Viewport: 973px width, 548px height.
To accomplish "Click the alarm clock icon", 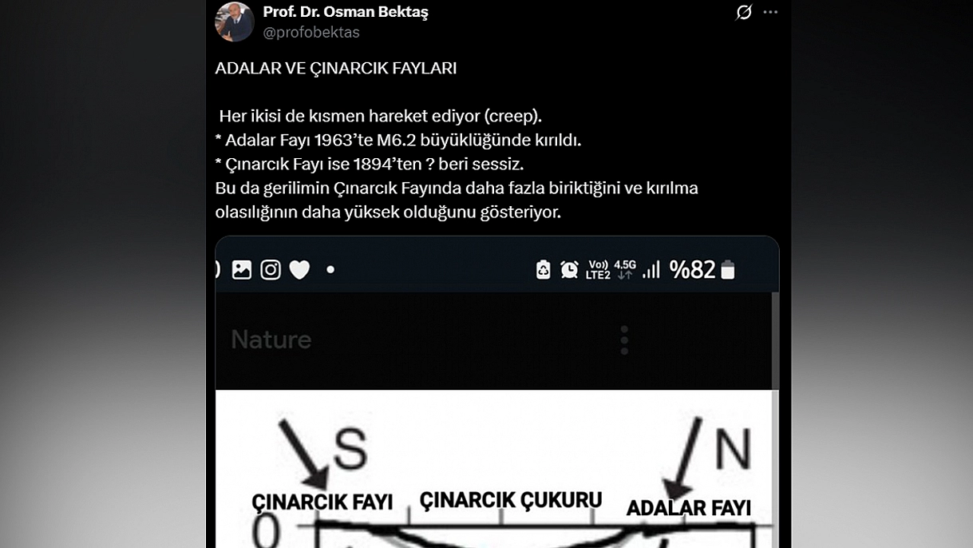I will 569,270.
